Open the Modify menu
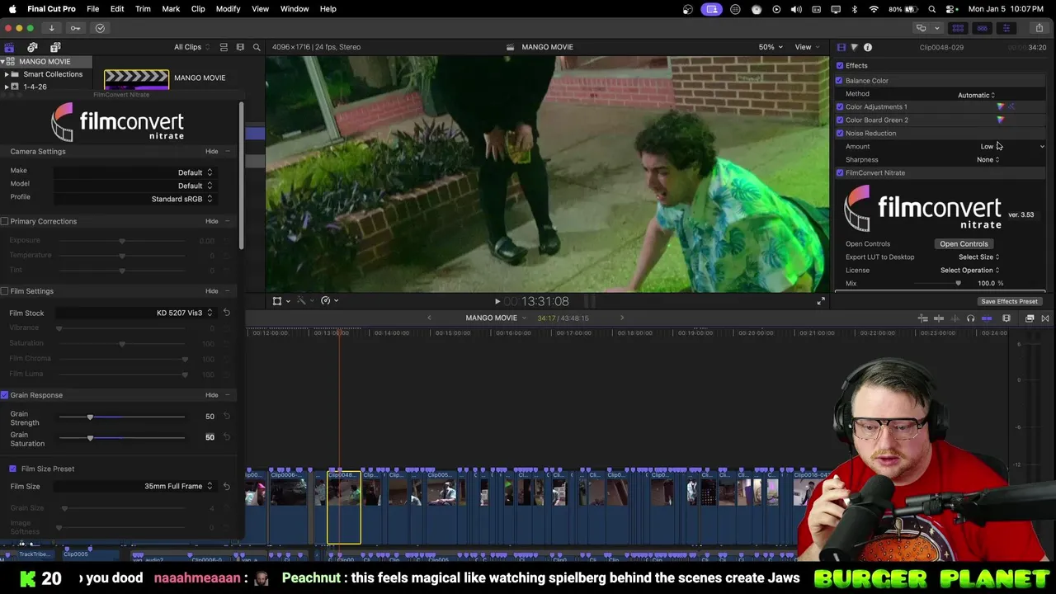 click(x=229, y=9)
